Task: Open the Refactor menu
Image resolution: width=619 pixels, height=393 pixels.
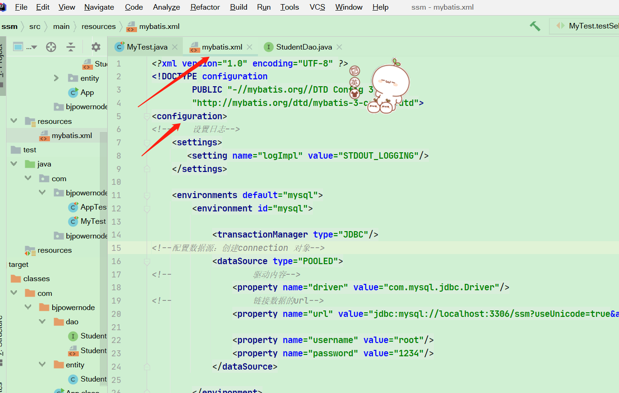Action: 205,7
